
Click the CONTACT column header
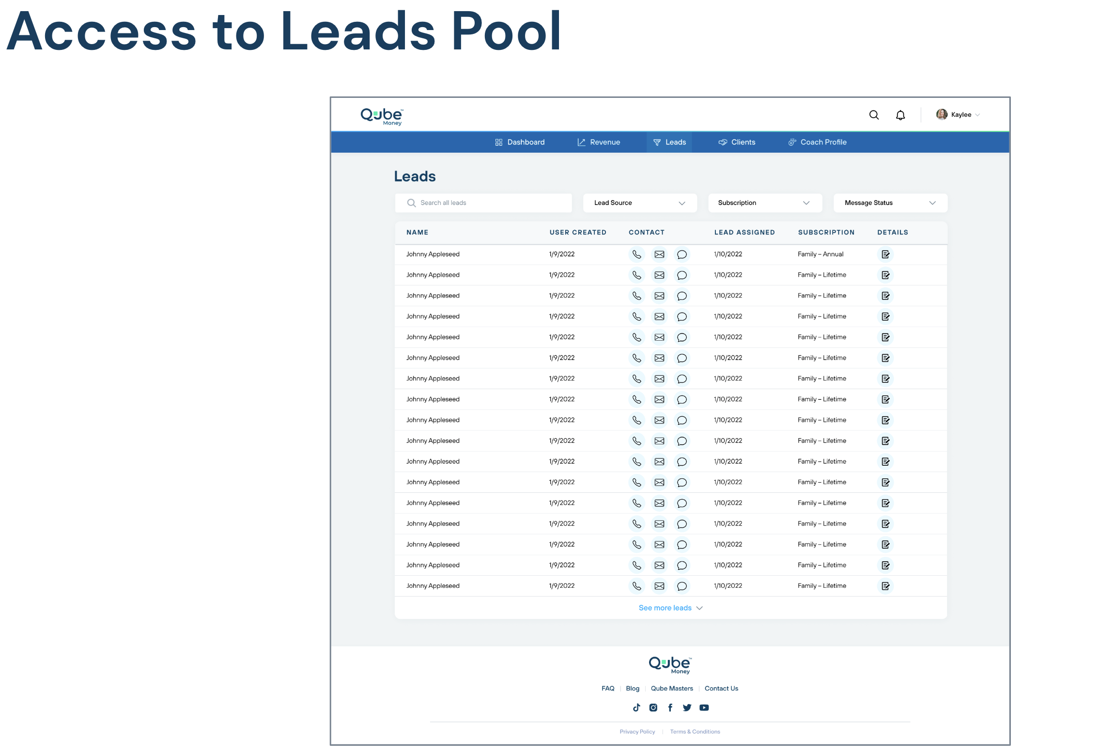647,233
